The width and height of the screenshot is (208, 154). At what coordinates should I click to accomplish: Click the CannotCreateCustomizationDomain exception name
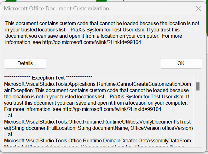click(x=97, y=84)
